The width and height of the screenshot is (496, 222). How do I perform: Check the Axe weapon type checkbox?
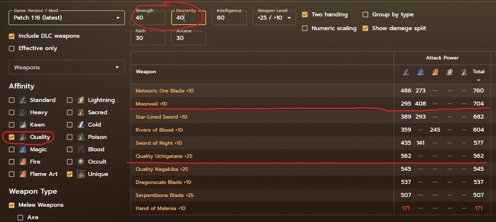tap(20, 217)
